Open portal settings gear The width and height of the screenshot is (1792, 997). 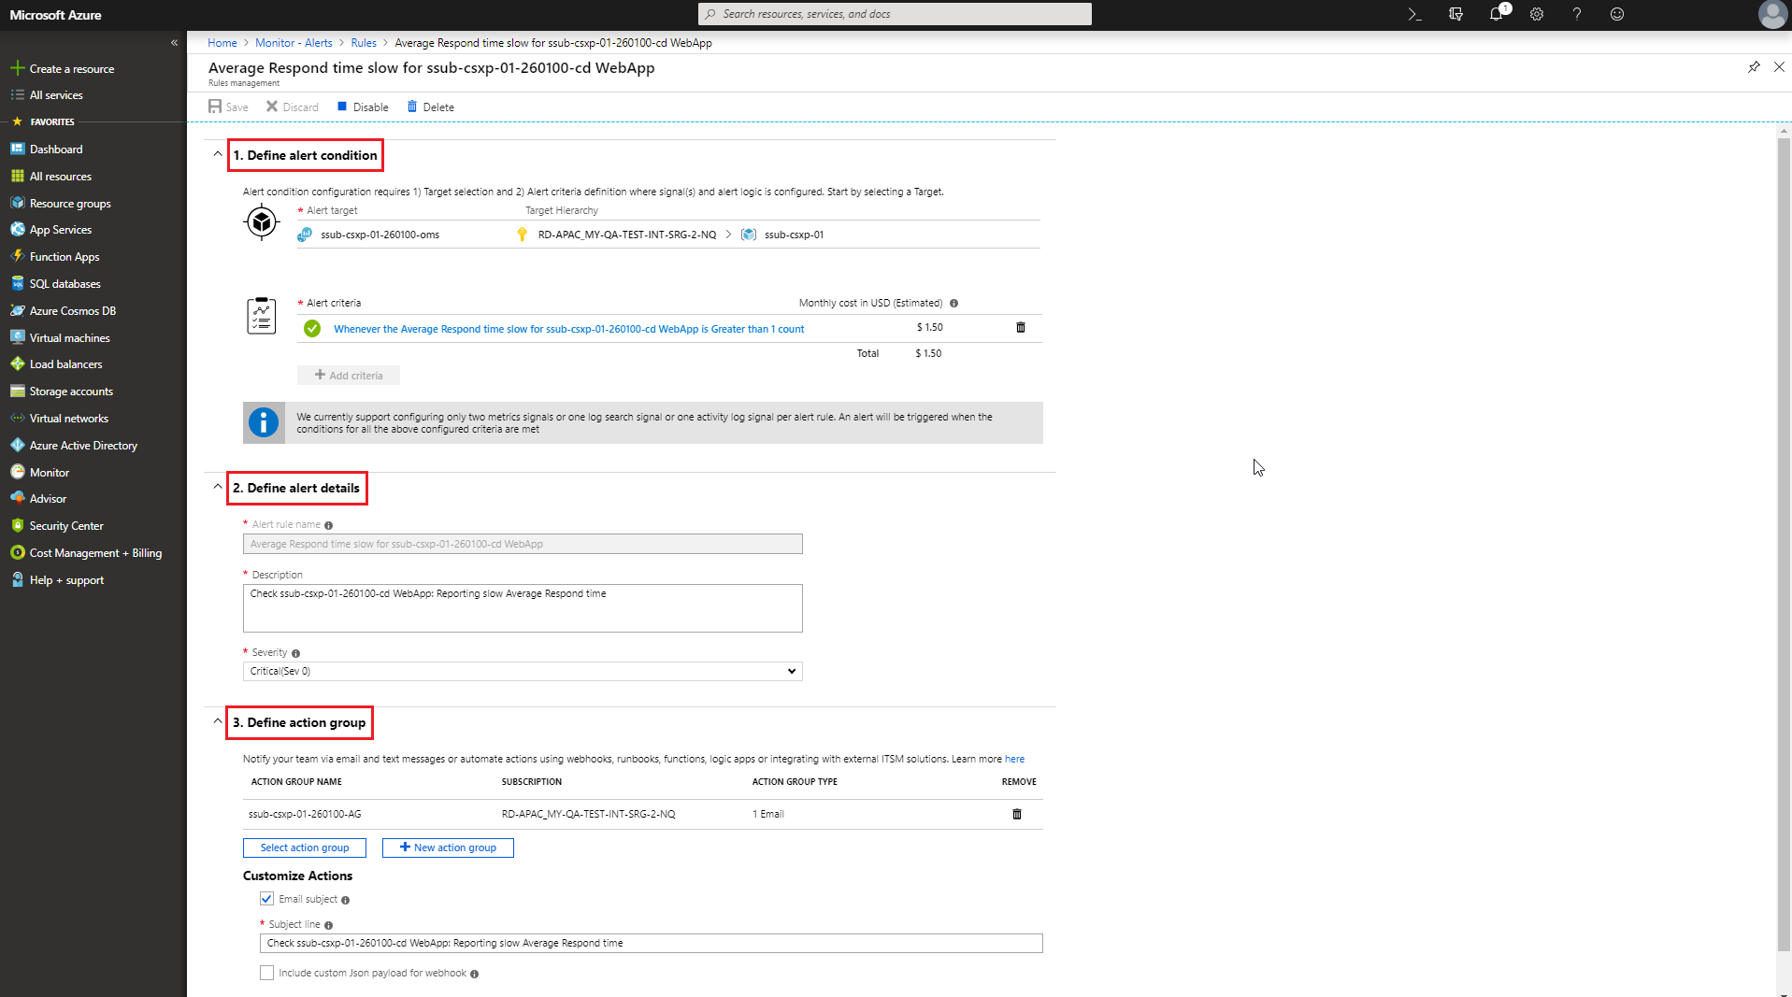click(1536, 14)
